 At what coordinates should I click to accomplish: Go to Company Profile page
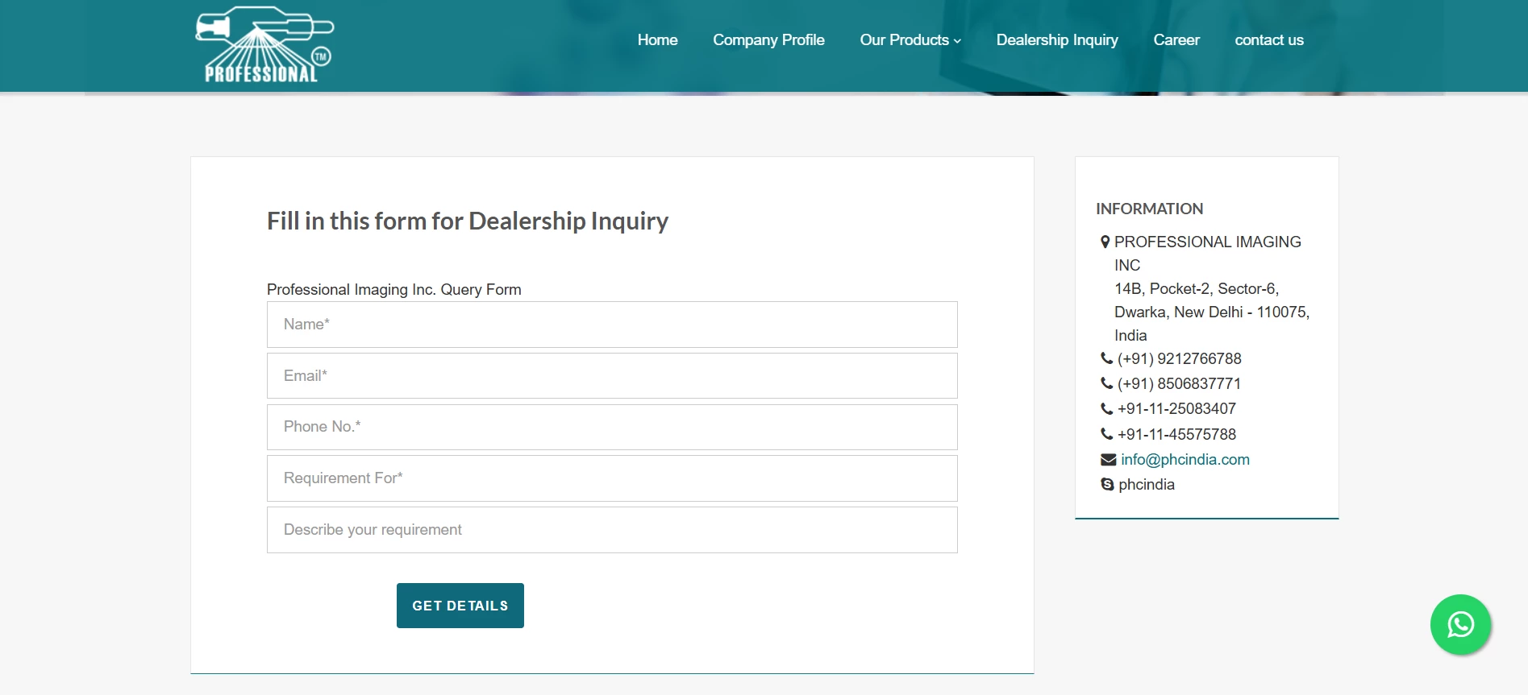click(768, 40)
